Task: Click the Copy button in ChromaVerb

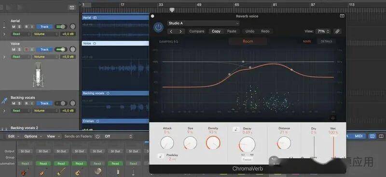Action: point(216,31)
